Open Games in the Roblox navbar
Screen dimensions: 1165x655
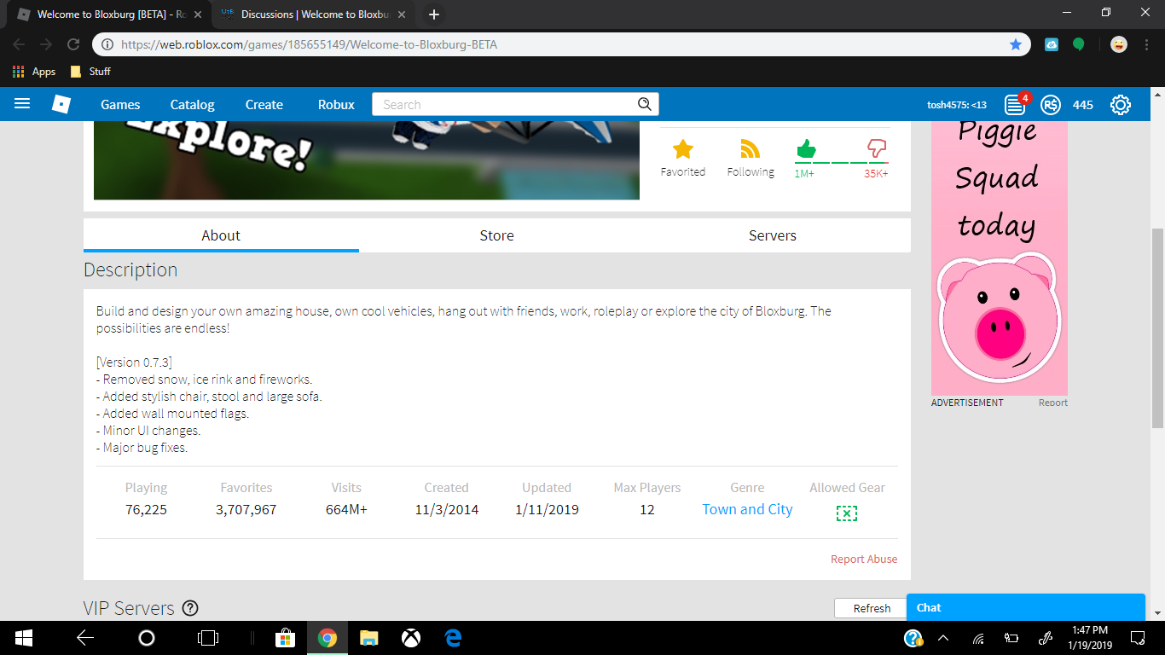point(120,105)
